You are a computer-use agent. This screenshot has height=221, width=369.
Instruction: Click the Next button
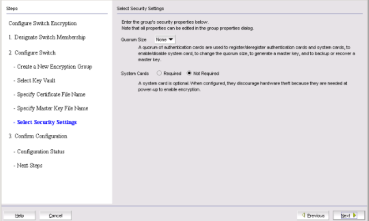(x=349, y=216)
